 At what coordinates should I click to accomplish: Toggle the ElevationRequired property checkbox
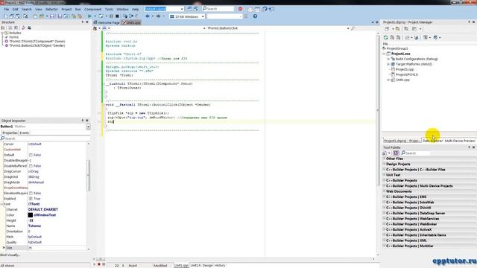pos(31,194)
